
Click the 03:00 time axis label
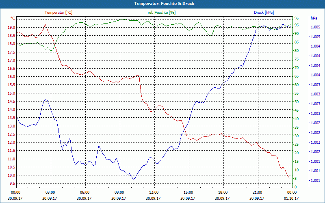51,192
